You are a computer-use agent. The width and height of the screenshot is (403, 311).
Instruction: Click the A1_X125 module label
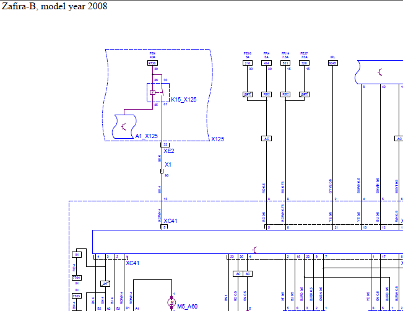(147, 136)
